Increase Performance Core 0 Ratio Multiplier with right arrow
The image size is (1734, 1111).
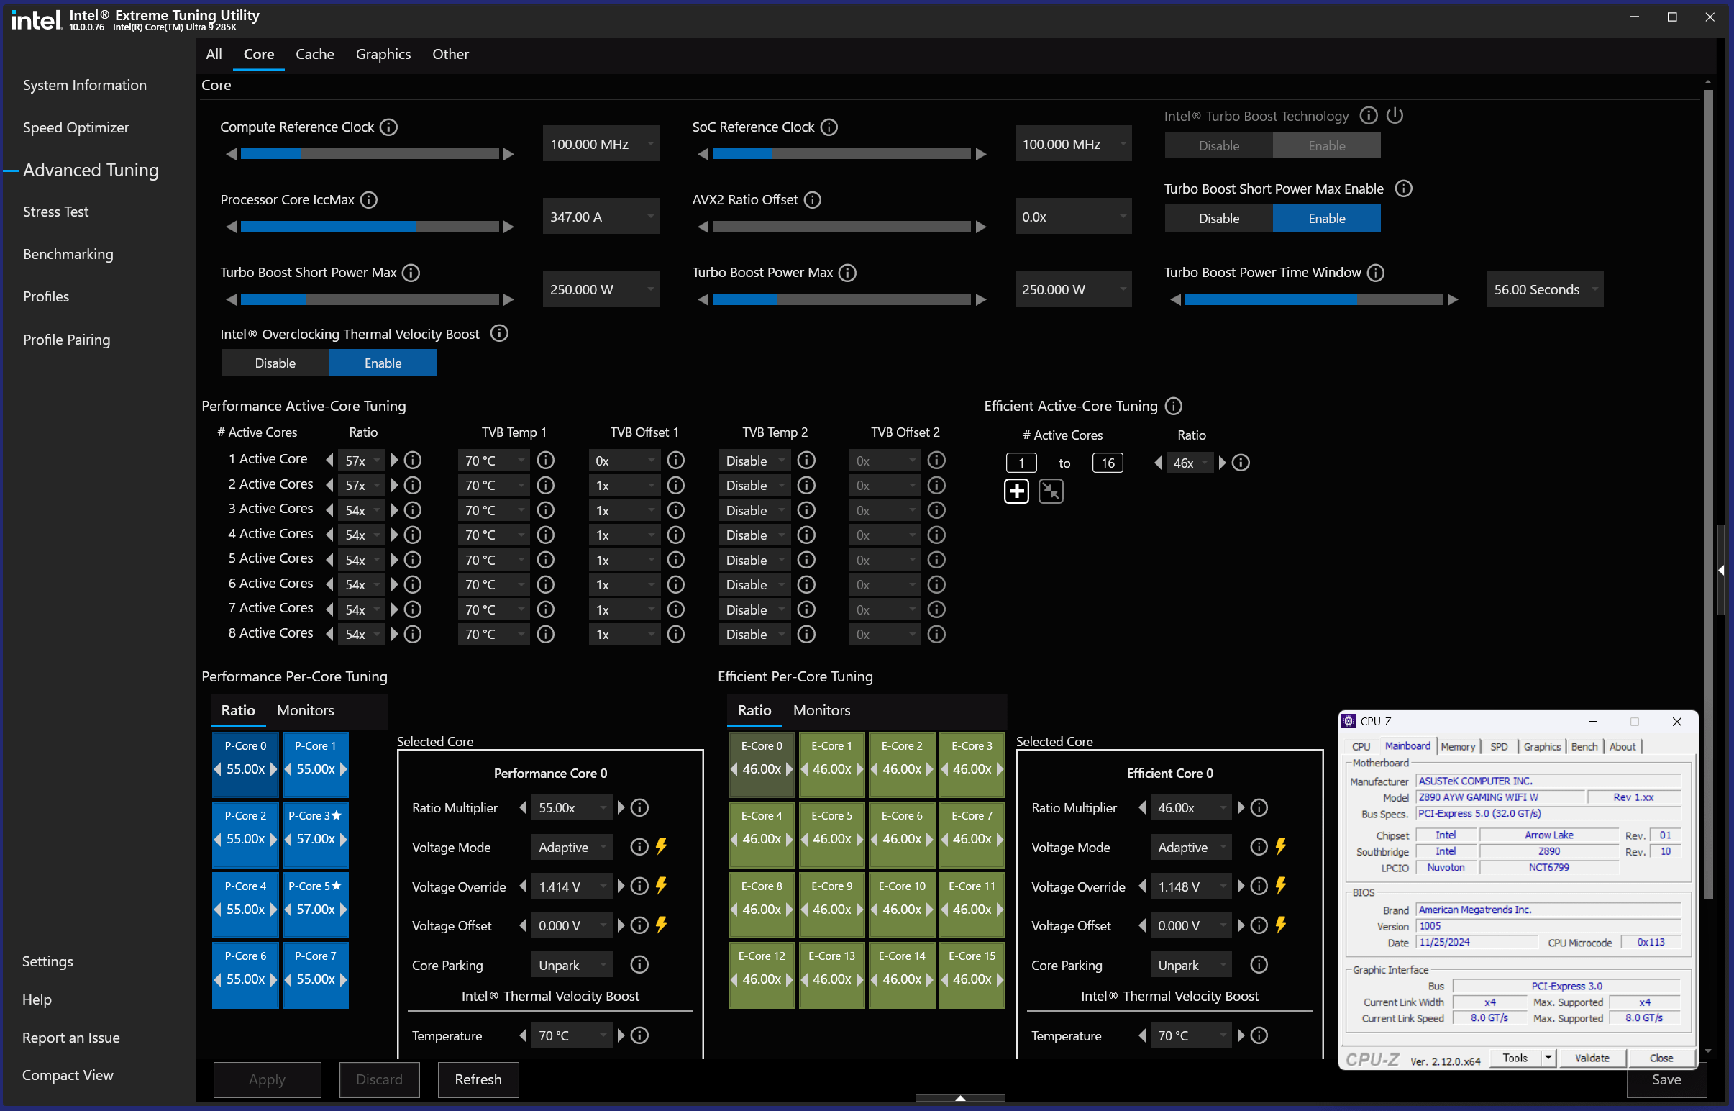pos(621,808)
